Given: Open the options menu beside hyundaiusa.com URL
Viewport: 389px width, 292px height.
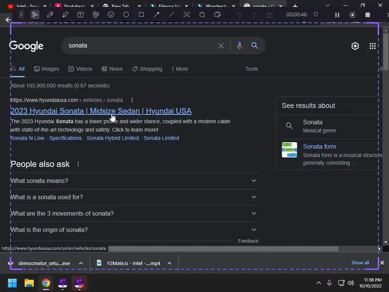Looking at the screenshot, I should (132, 100).
